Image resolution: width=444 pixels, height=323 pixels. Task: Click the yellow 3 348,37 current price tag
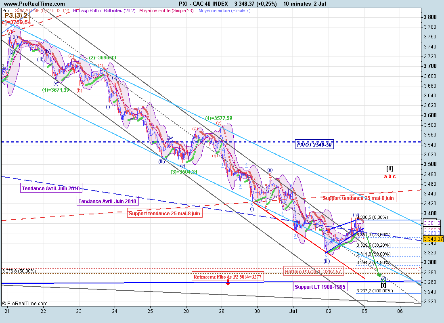[x=433, y=239]
